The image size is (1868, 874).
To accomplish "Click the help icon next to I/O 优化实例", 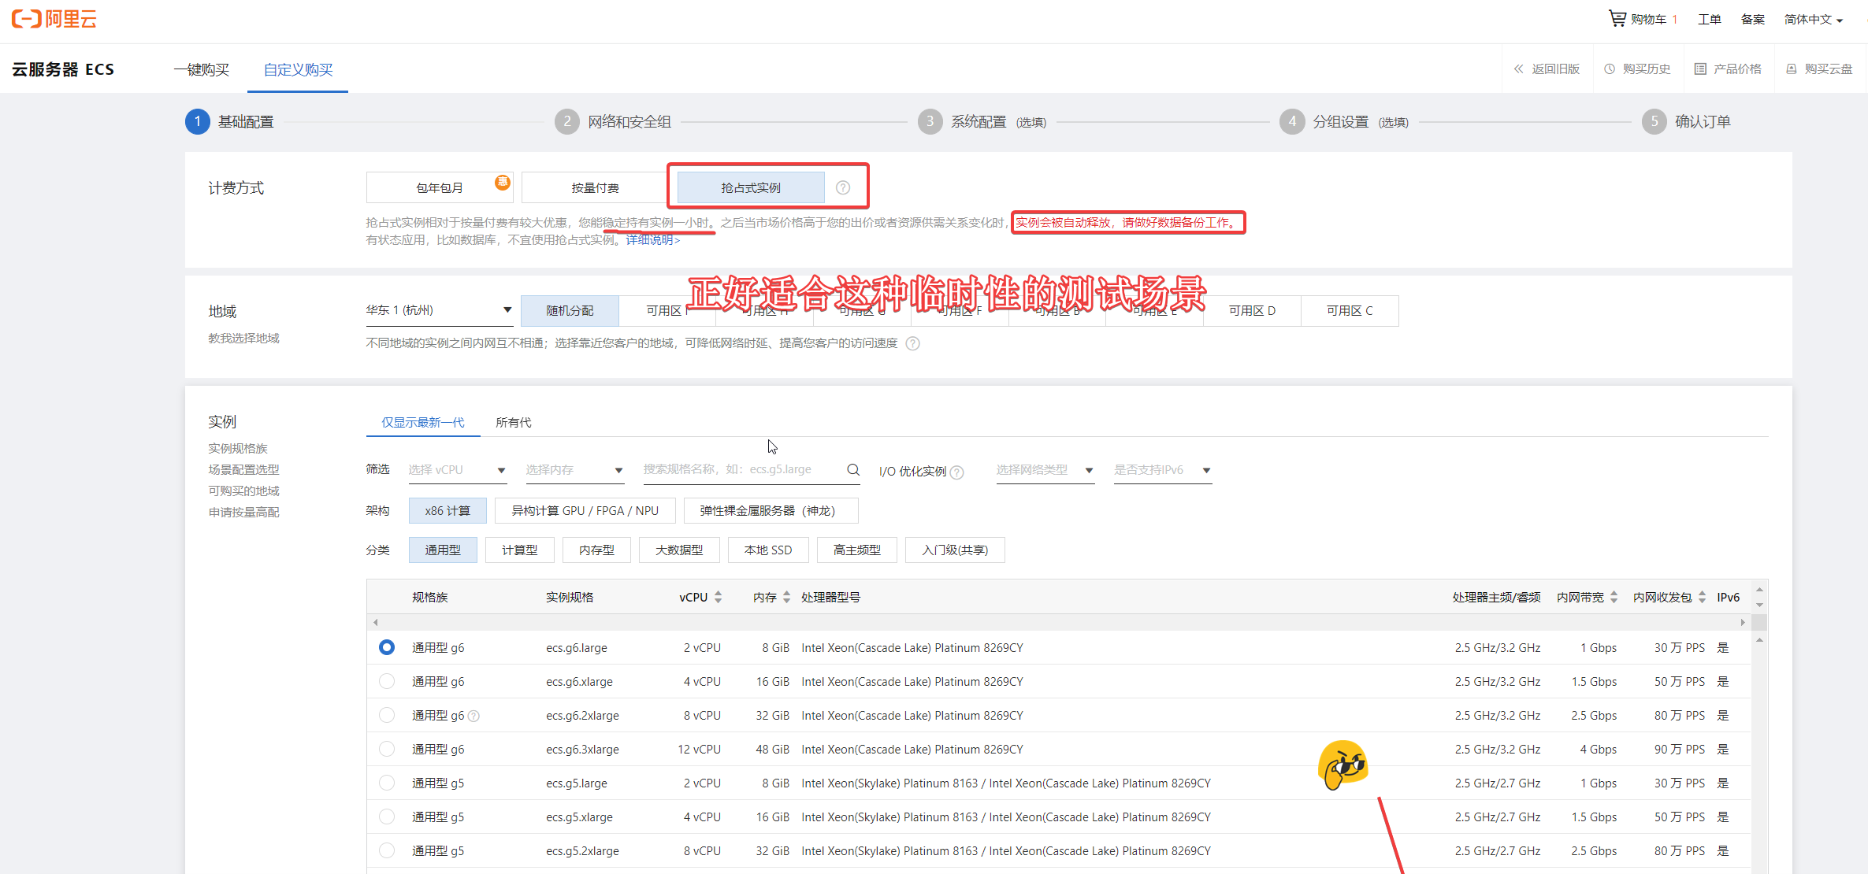I will point(956,472).
